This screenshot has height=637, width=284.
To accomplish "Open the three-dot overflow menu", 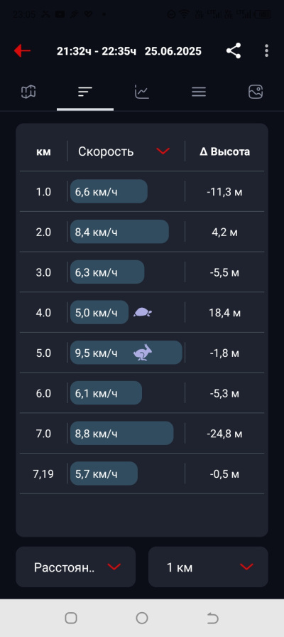I will click(x=266, y=50).
